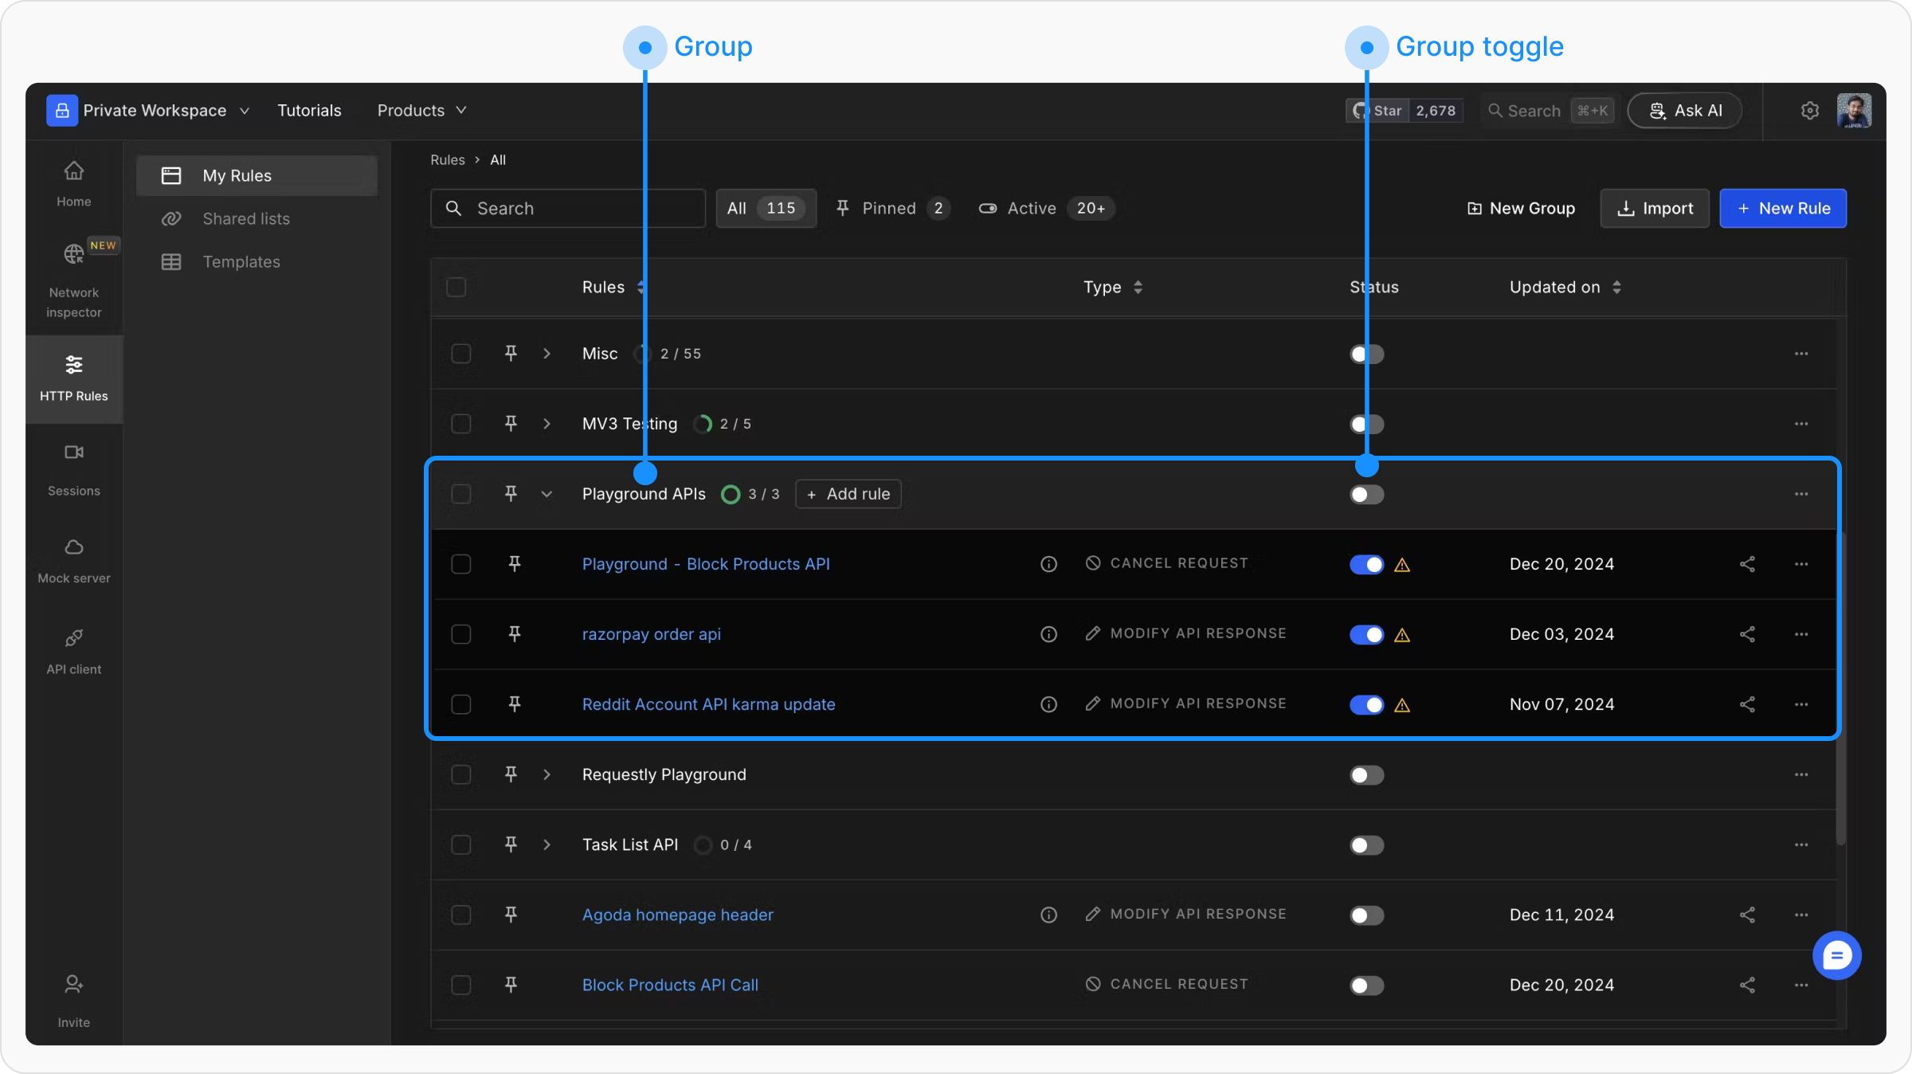Click the New Rule button

(1782, 208)
